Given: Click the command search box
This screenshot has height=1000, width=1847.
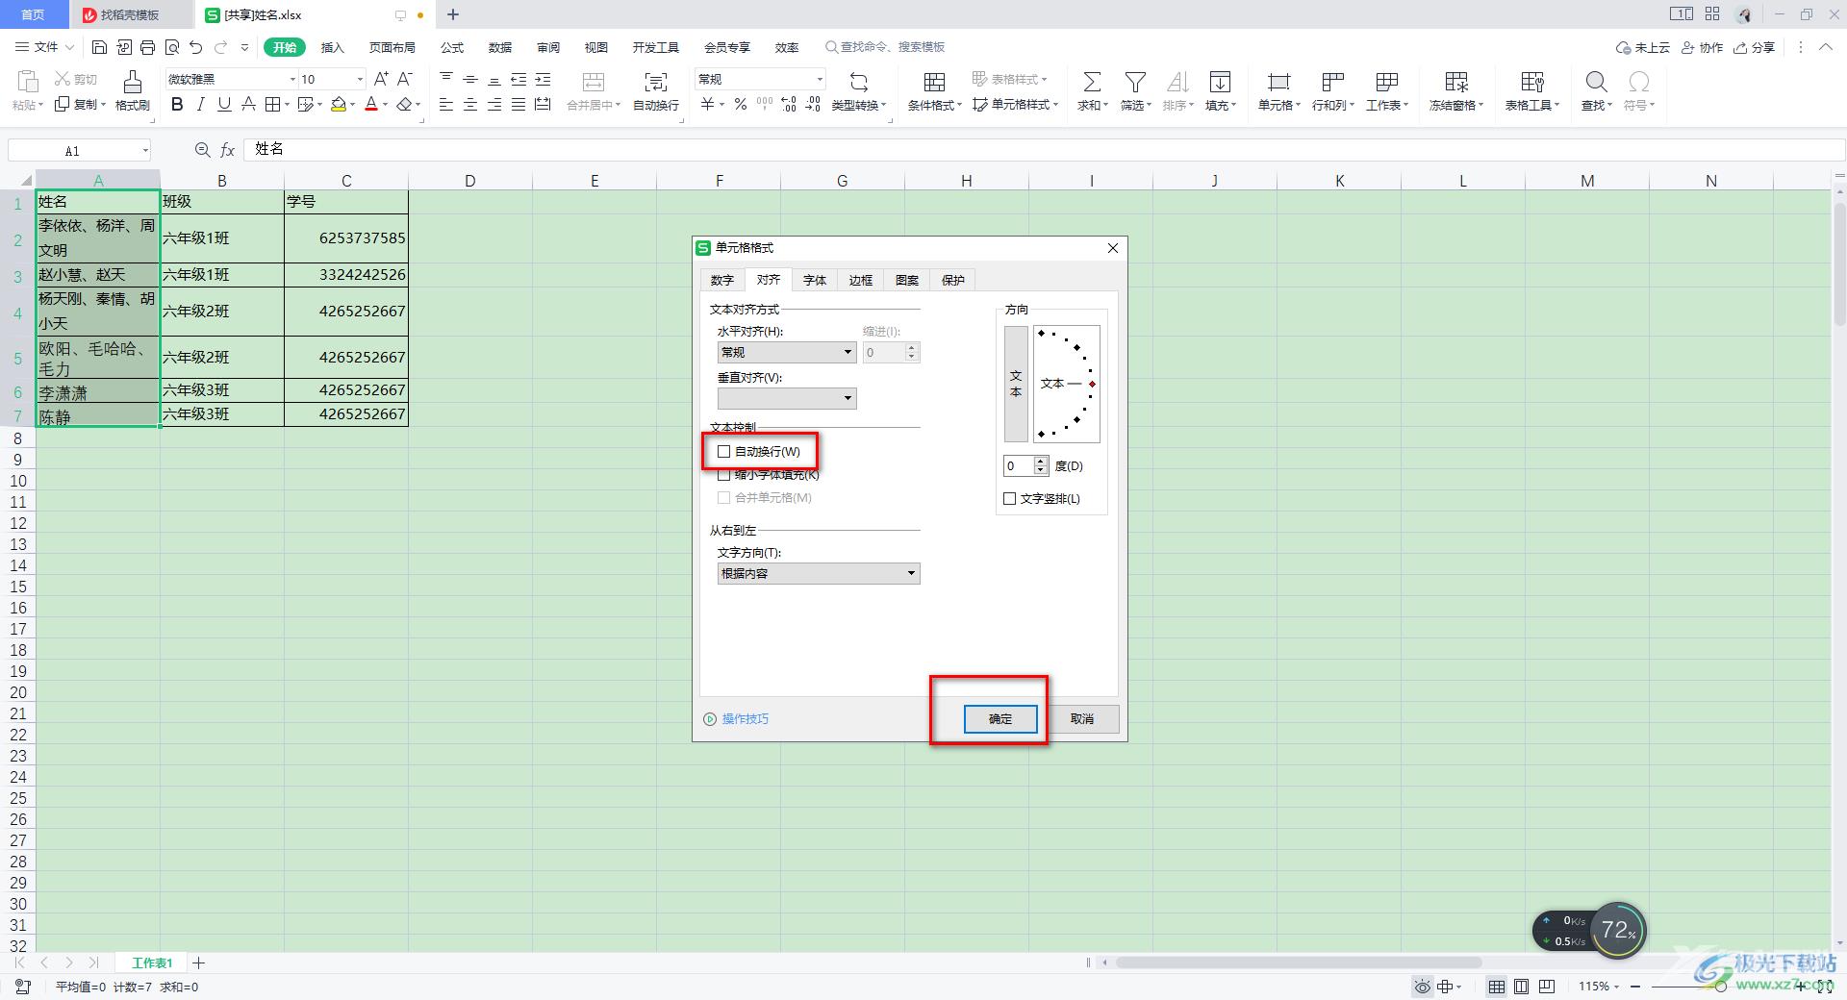Looking at the screenshot, I should click(x=885, y=47).
